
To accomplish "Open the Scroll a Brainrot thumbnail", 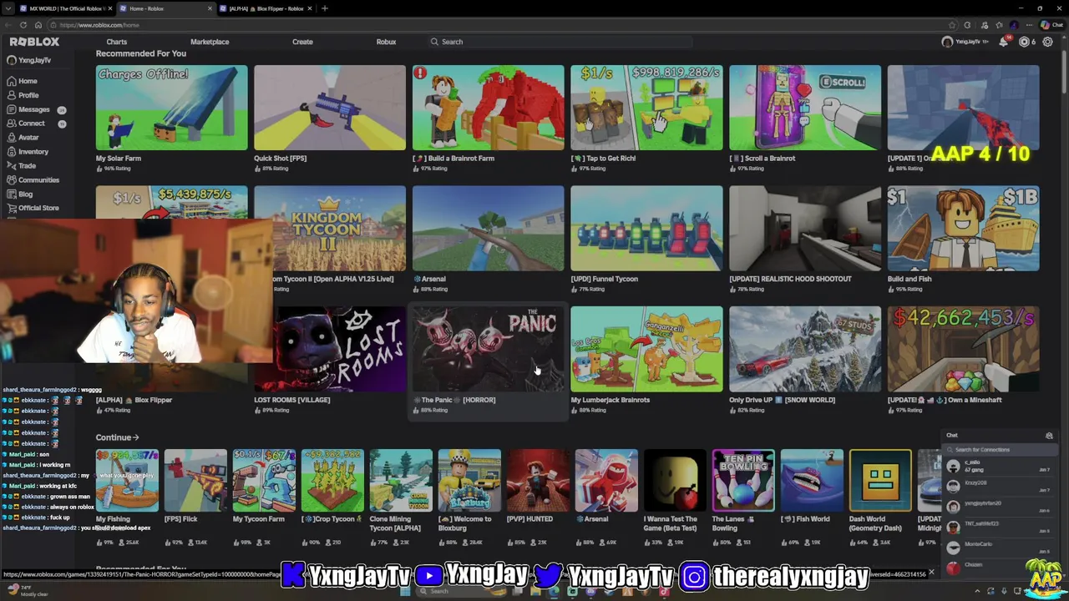I will [805, 108].
